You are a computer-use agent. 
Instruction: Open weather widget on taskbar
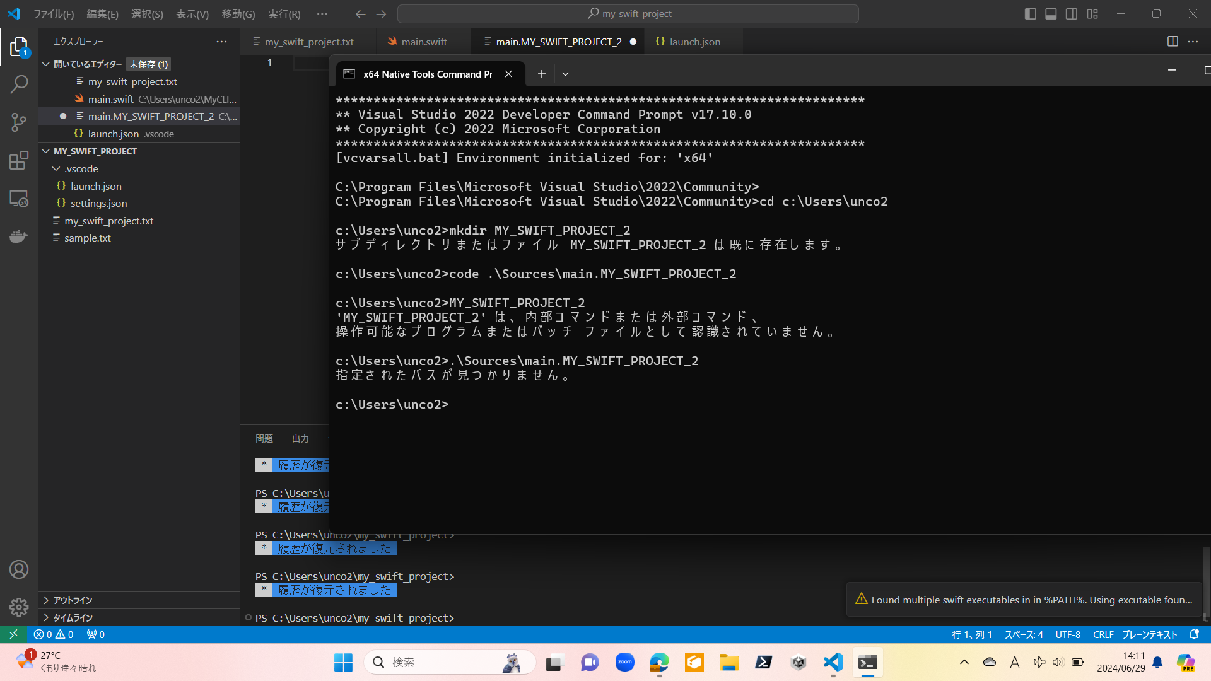pos(57,662)
